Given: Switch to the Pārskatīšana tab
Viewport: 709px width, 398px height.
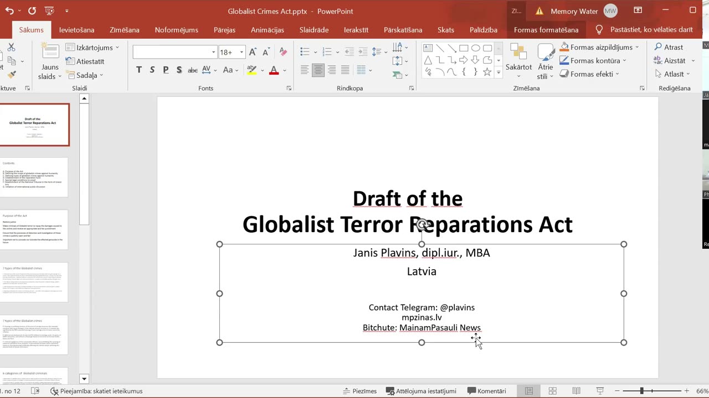Looking at the screenshot, I should click(x=403, y=30).
